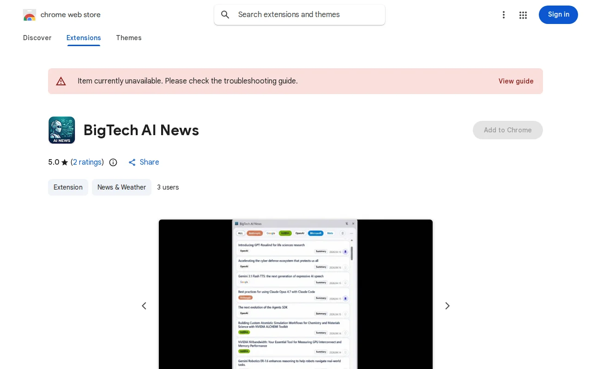
Task: Focus the Search extensions and themes field
Action: pos(300,15)
